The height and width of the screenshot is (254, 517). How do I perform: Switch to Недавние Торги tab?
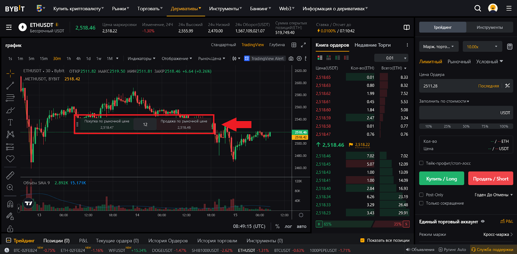point(373,45)
